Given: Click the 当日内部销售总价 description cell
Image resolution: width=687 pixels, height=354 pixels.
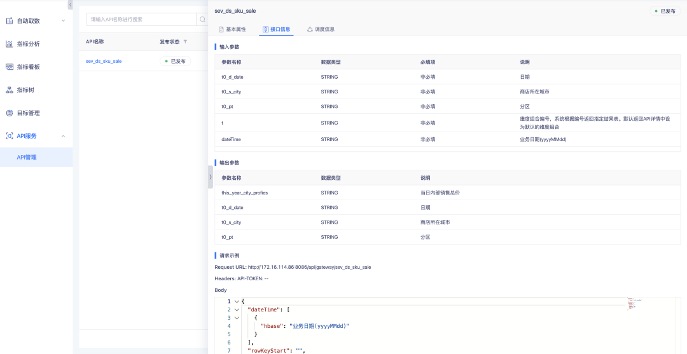Looking at the screenshot, I should (440, 193).
